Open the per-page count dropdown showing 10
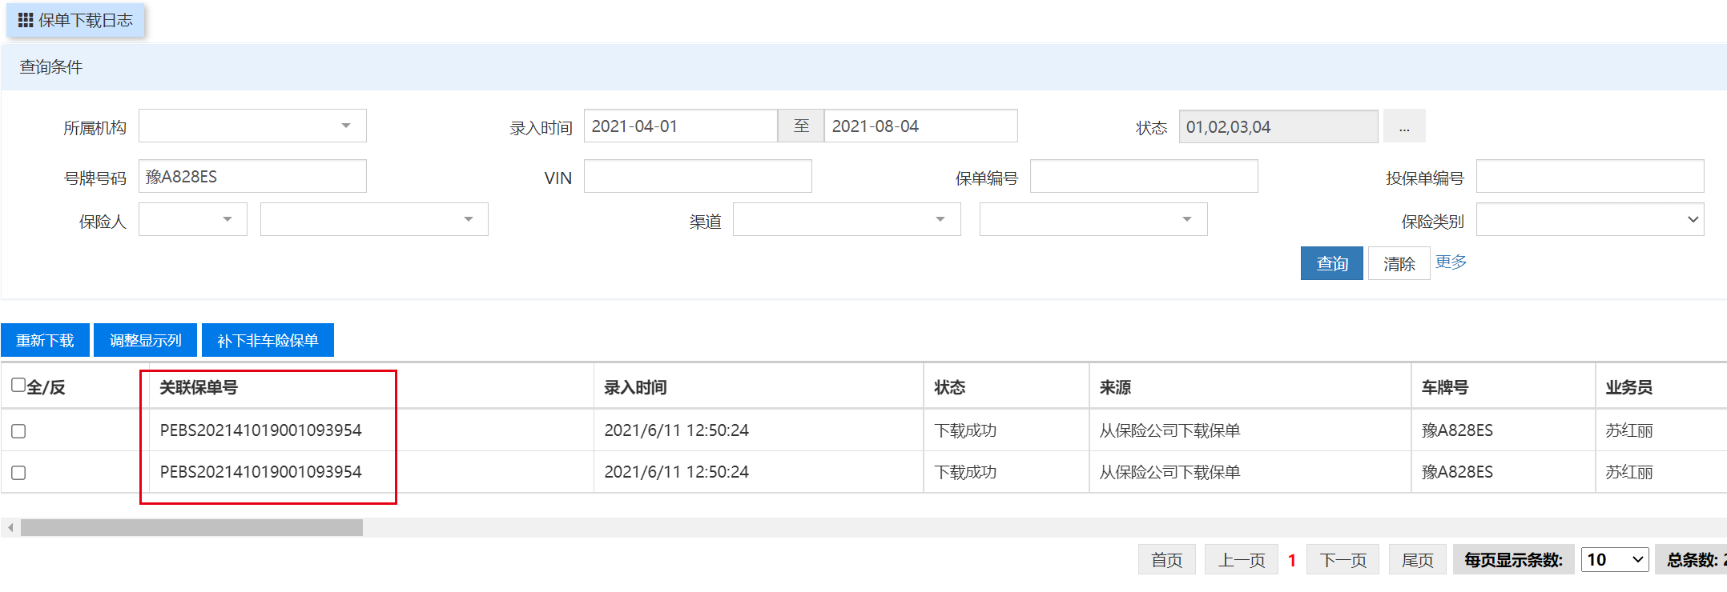Viewport: 1727px width, 592px height. (1616, 560)
